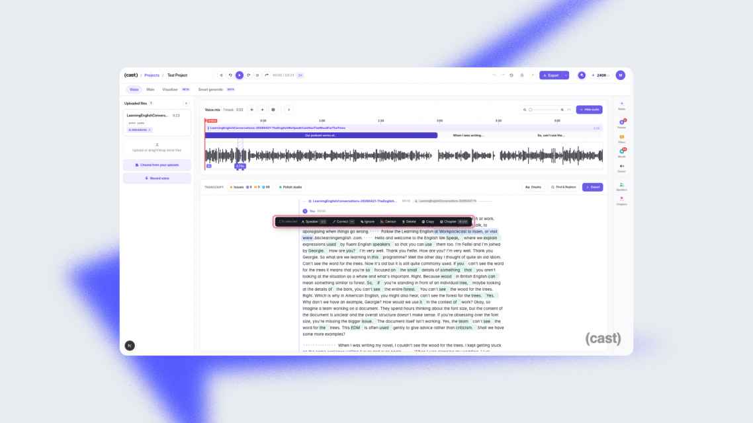Select the purple 'Our podcast series' segment

point(321,135)
